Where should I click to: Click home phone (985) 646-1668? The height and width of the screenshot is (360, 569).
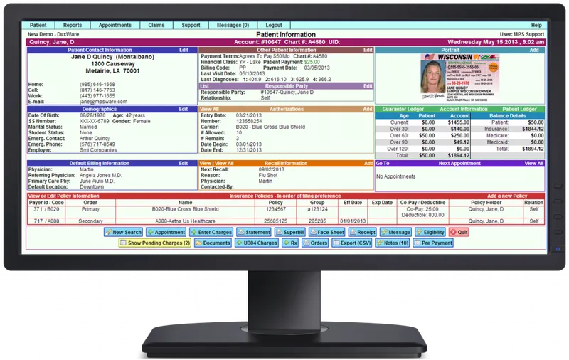pyautogui.click(x=97, y=84)
